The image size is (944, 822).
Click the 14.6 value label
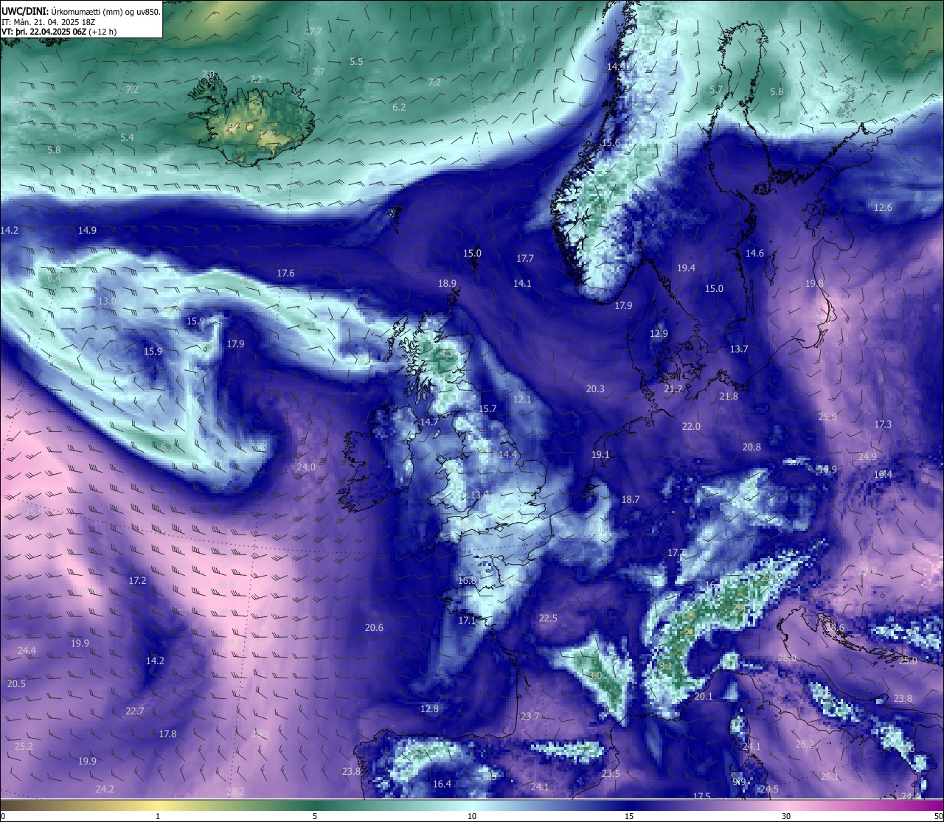[x=754, y=254]
